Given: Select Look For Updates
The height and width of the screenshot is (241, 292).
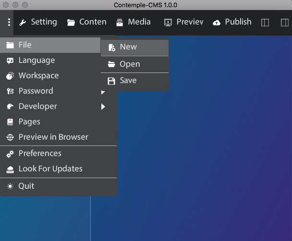Looking at the screenshot, I should (x=50, y=169).
